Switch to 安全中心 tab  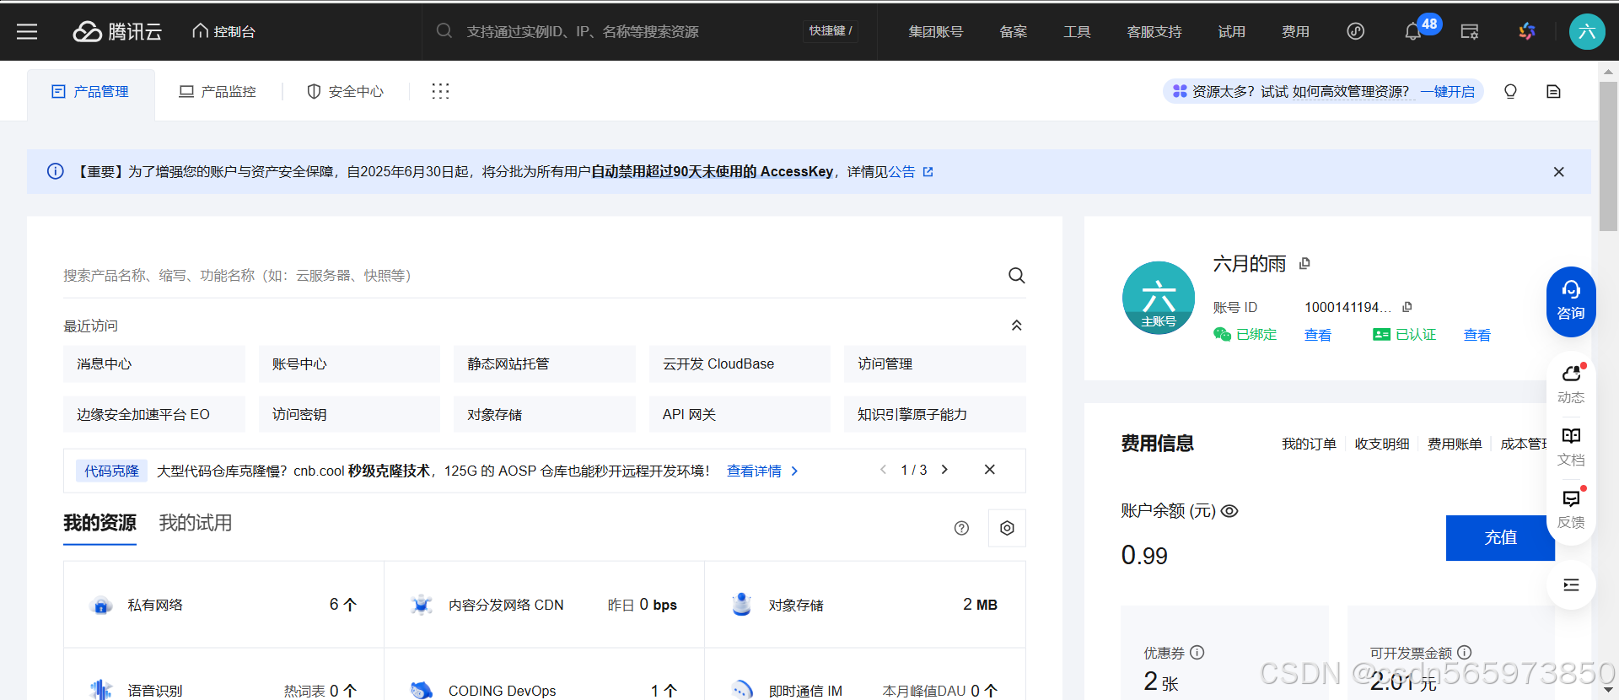tap(345, 91)
